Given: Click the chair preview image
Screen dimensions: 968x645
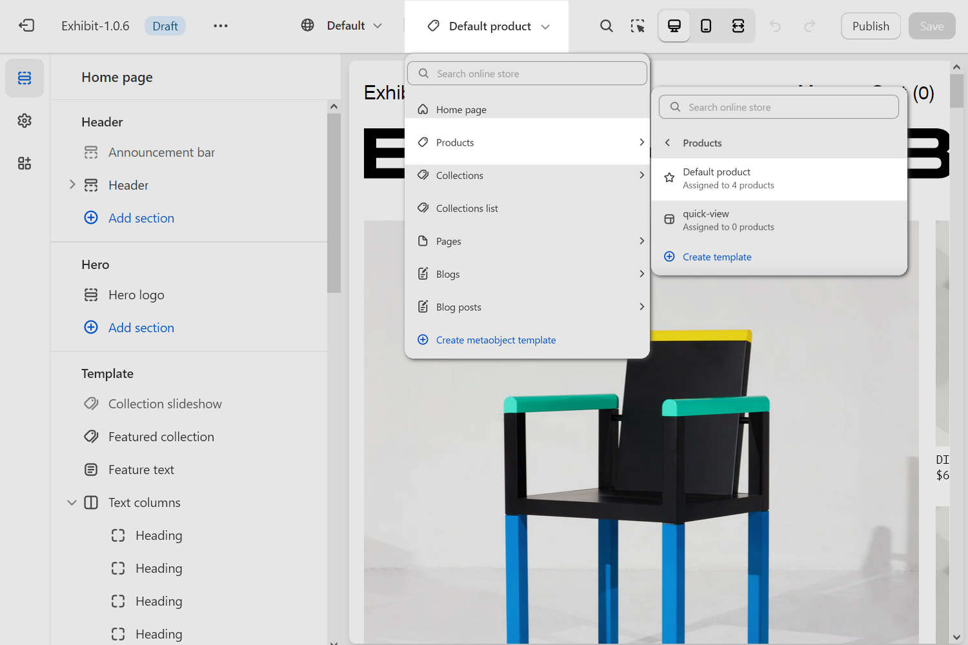Looking at the screenshot, I should 641,432.
